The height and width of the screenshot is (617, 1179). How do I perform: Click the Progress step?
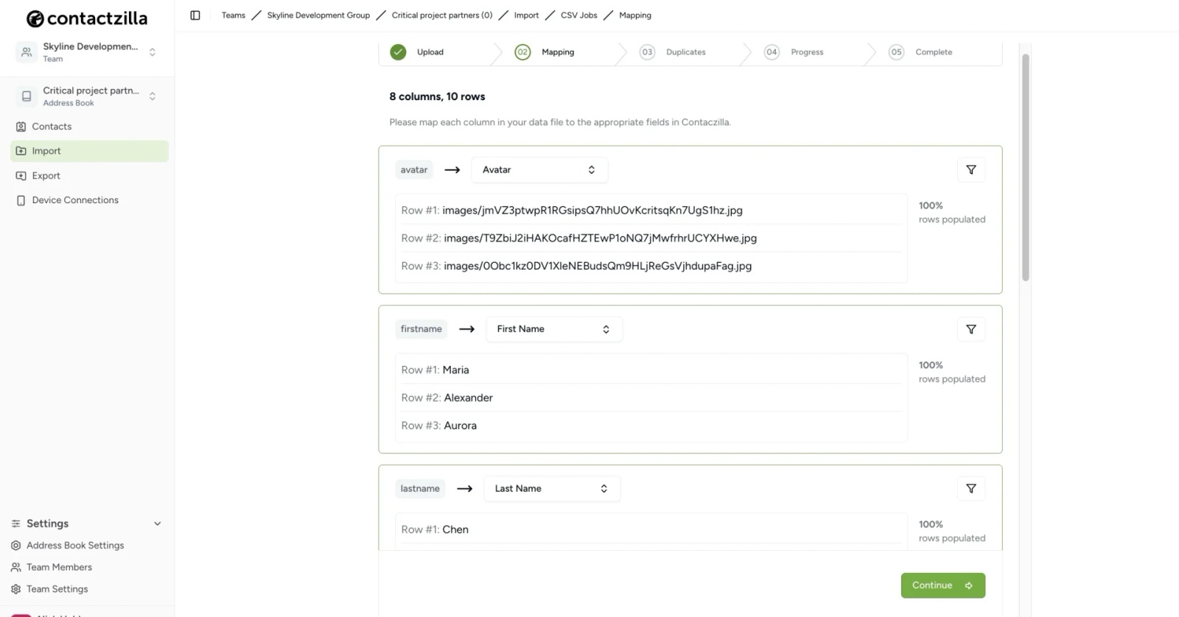point(807,52)
